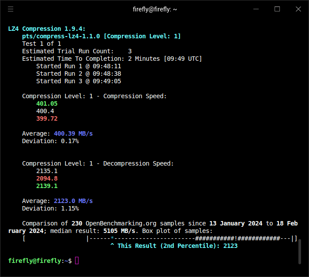Open the terminal hamburger menu
Image resolution: width=309 pixels, height=277 pixels.
click(11, 9)
